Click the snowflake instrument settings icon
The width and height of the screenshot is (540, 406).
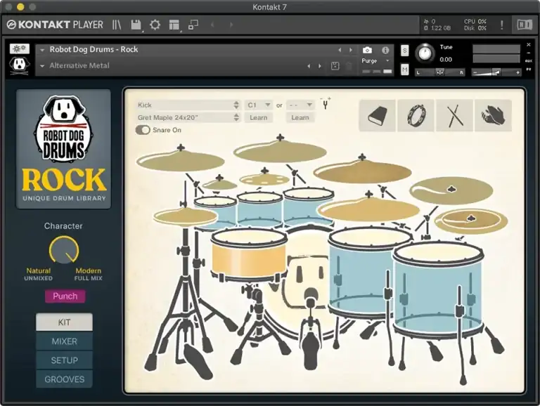(19, 49)
